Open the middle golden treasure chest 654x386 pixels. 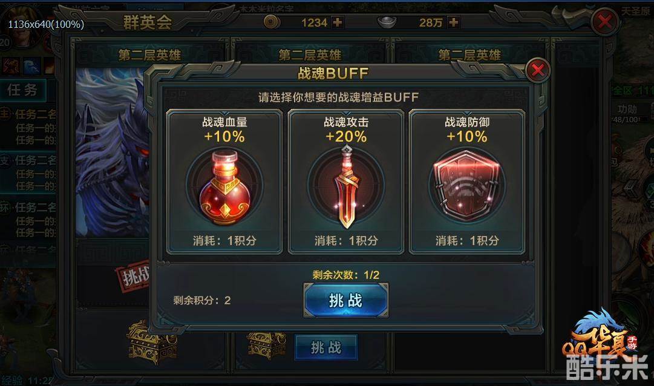267,344
